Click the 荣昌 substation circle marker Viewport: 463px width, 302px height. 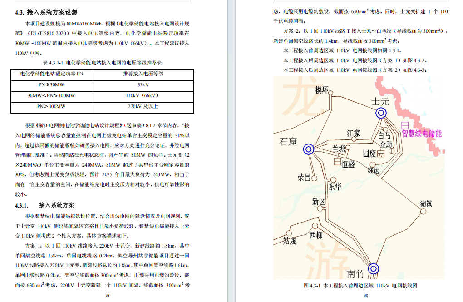click(314, 178)
